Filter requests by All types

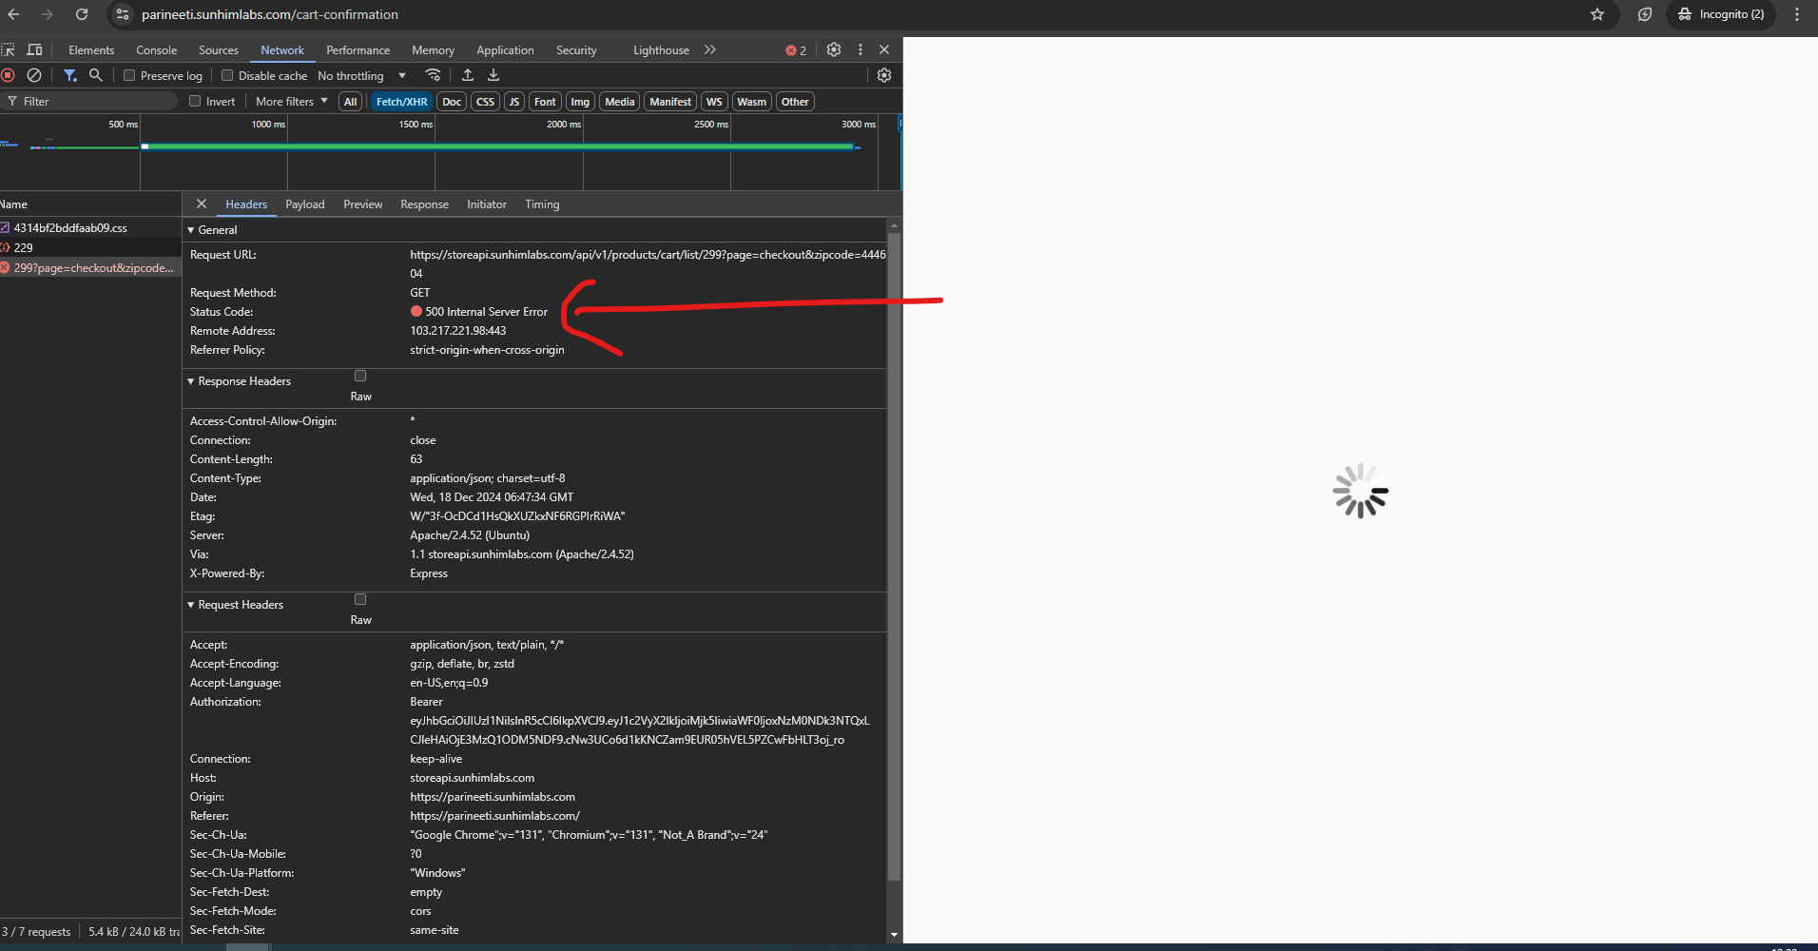click(350, 102)
